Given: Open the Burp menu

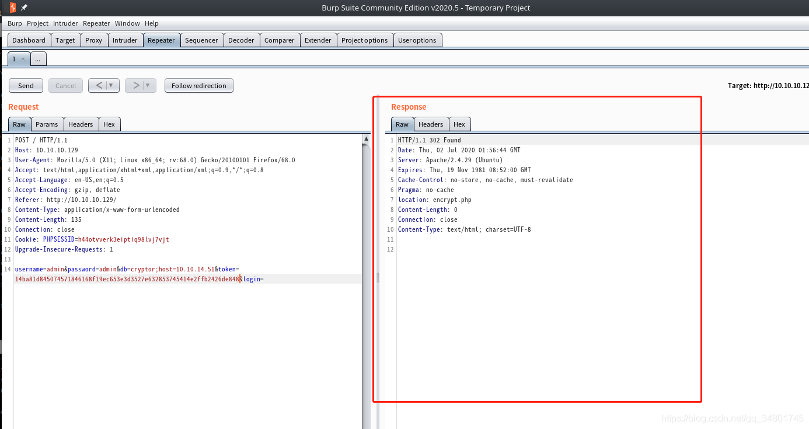Looking at the screenshot, I should point(15,23).
